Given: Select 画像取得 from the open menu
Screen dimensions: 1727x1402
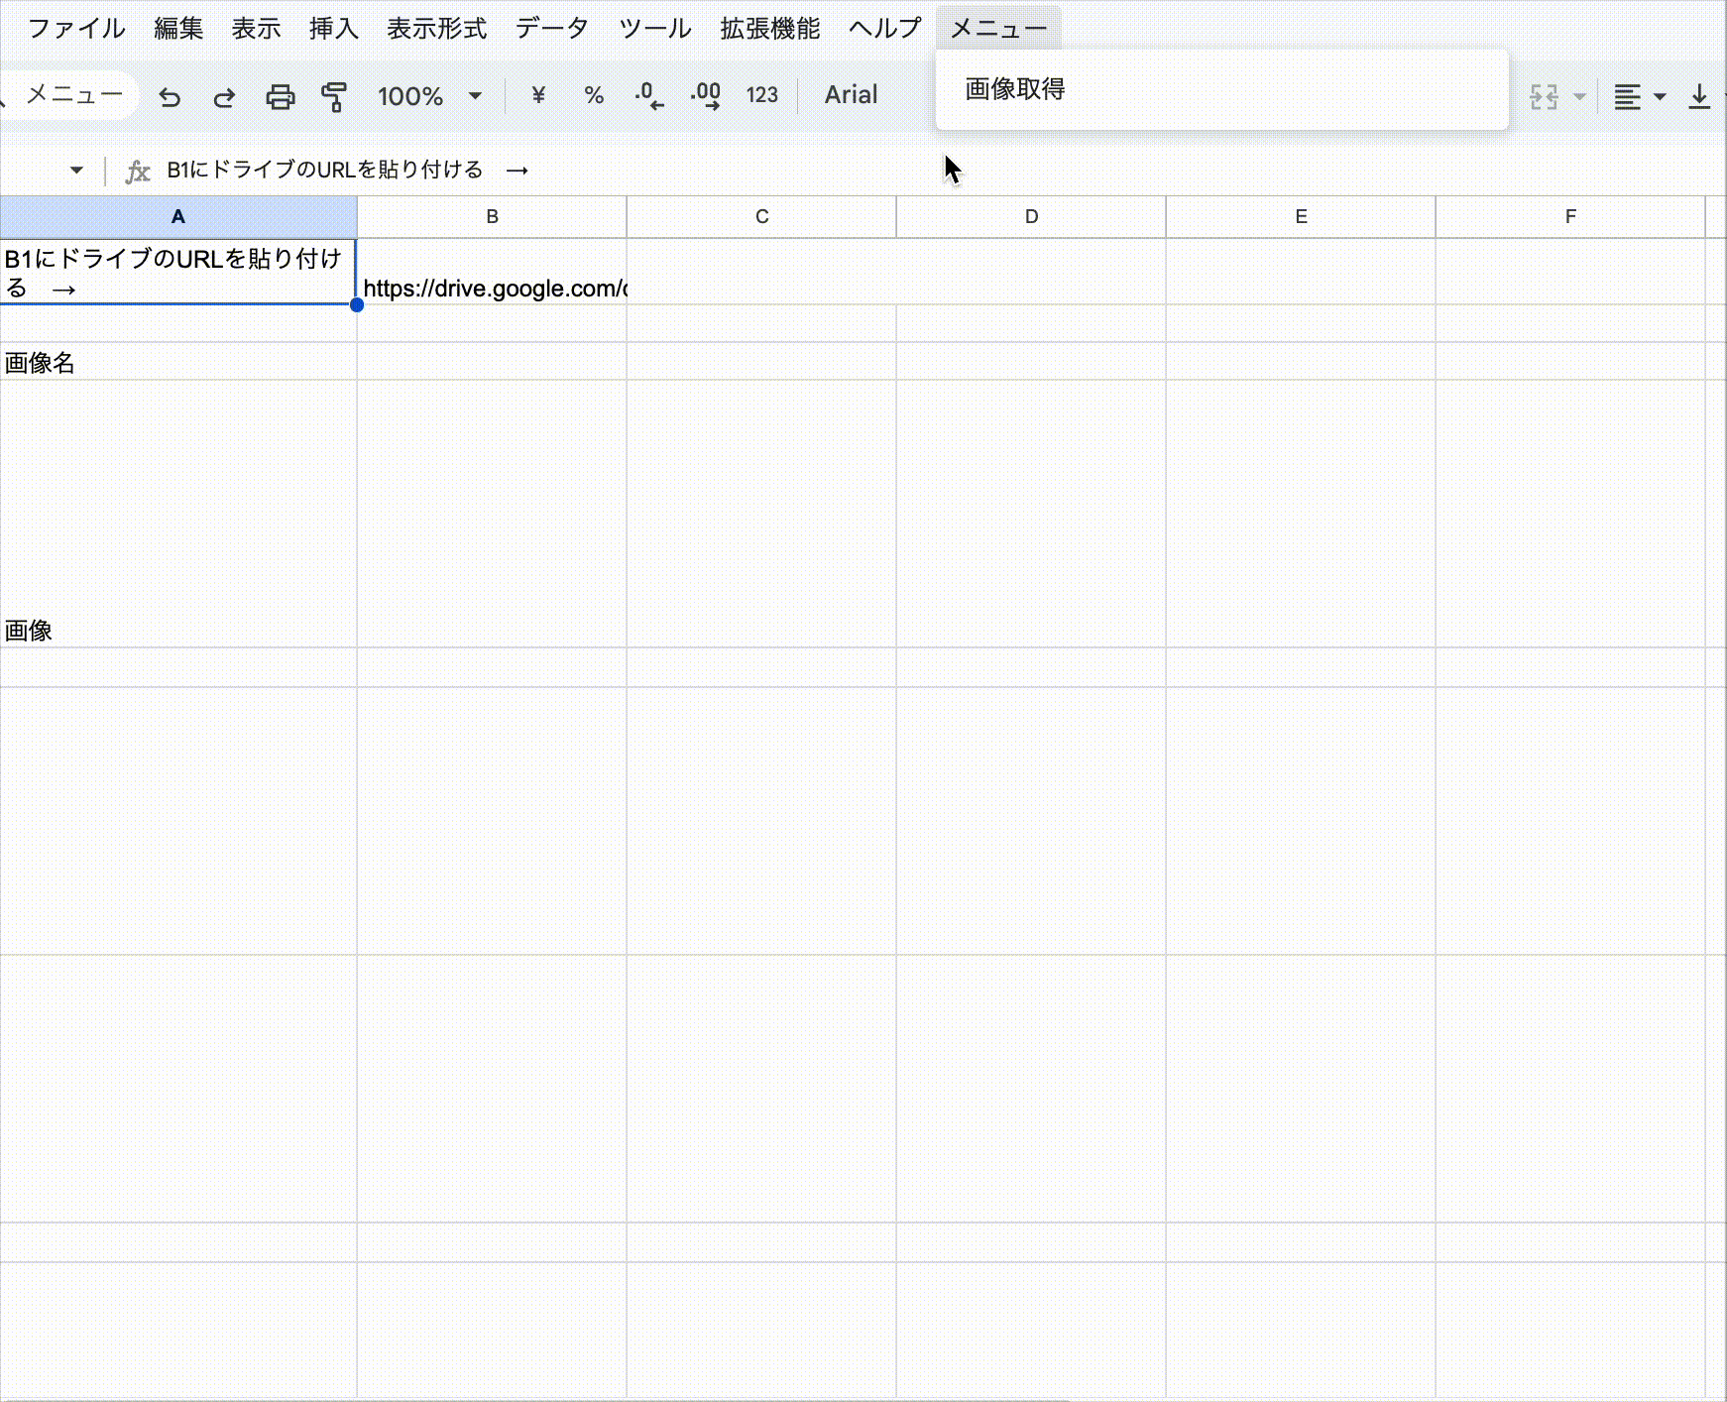Looking at the screenshot, I should point(1015,89).
